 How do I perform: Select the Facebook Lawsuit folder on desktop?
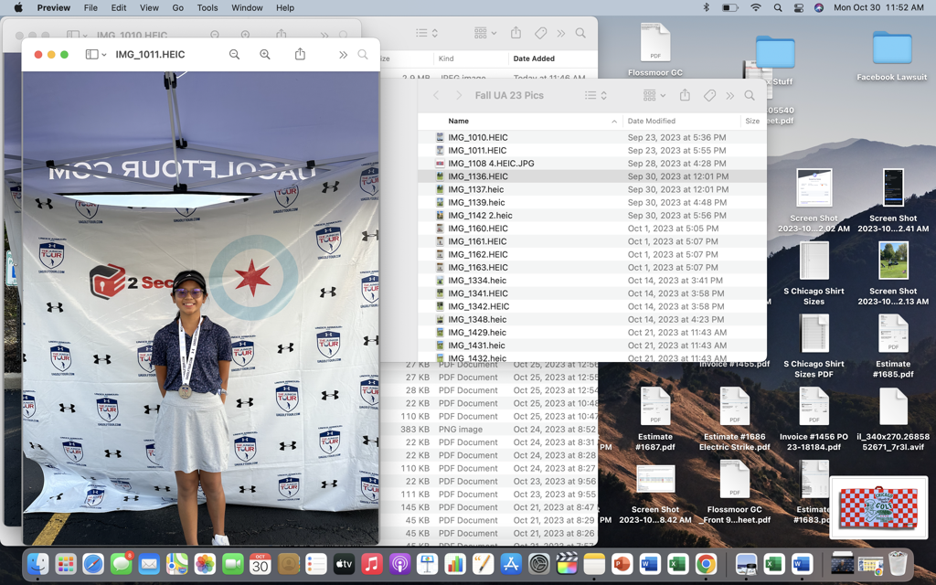click(892, 48)
